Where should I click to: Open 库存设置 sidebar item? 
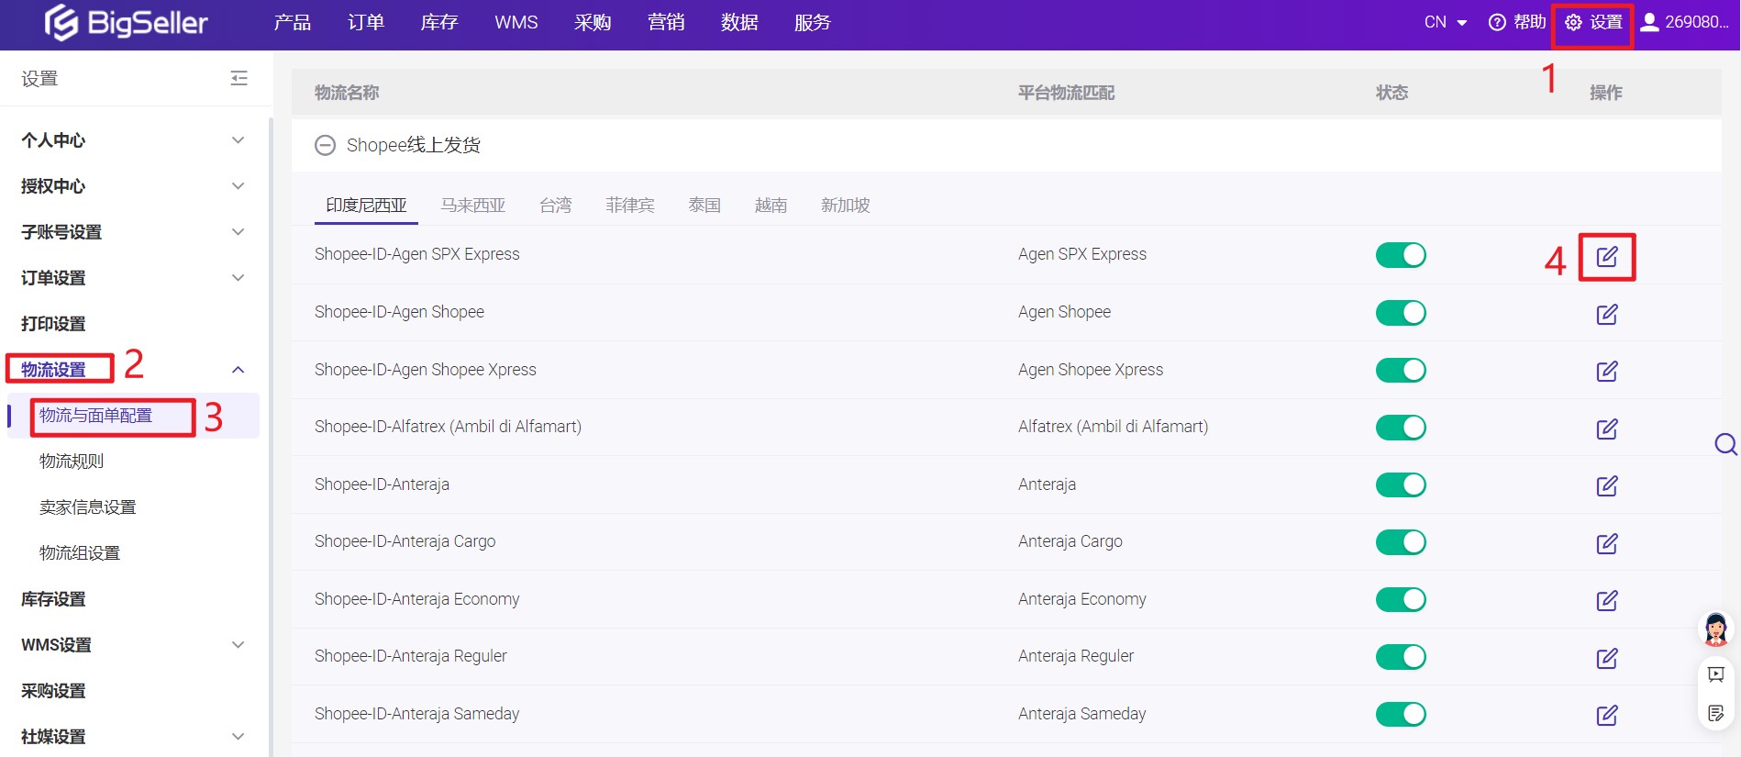[x=53, y=599]
